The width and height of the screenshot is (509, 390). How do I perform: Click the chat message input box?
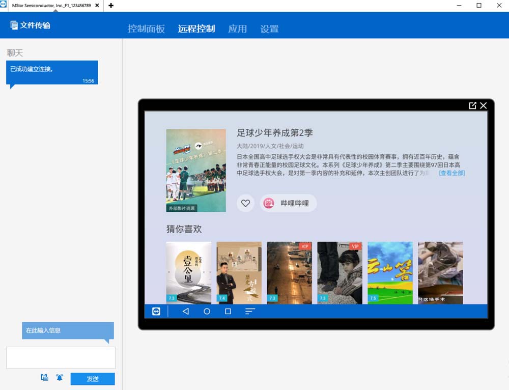pyautogui.click(x=61, y=357)
